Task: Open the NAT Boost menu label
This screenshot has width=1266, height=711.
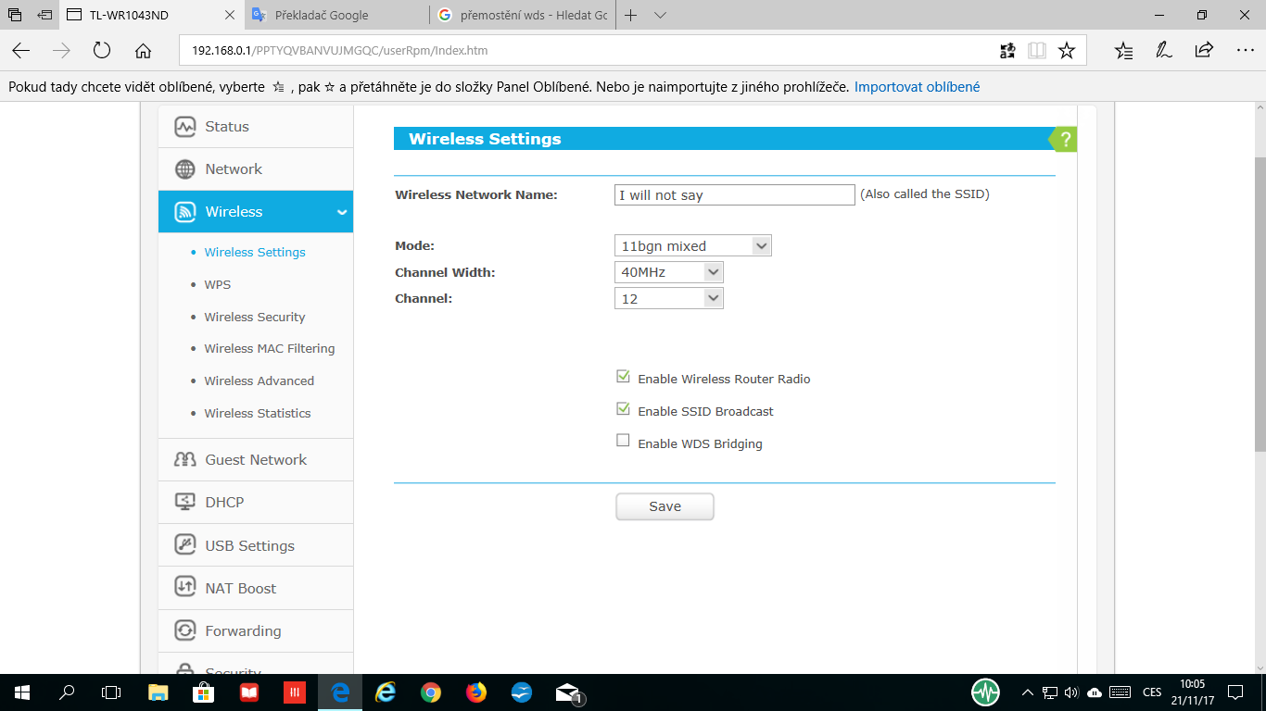Action: 241,588
